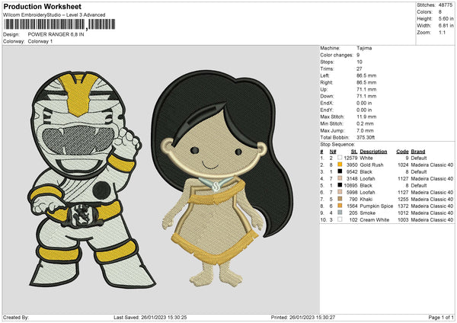Click the Min Stitch value 0.2 mm
Screen dimensions: 457x323
365,123
